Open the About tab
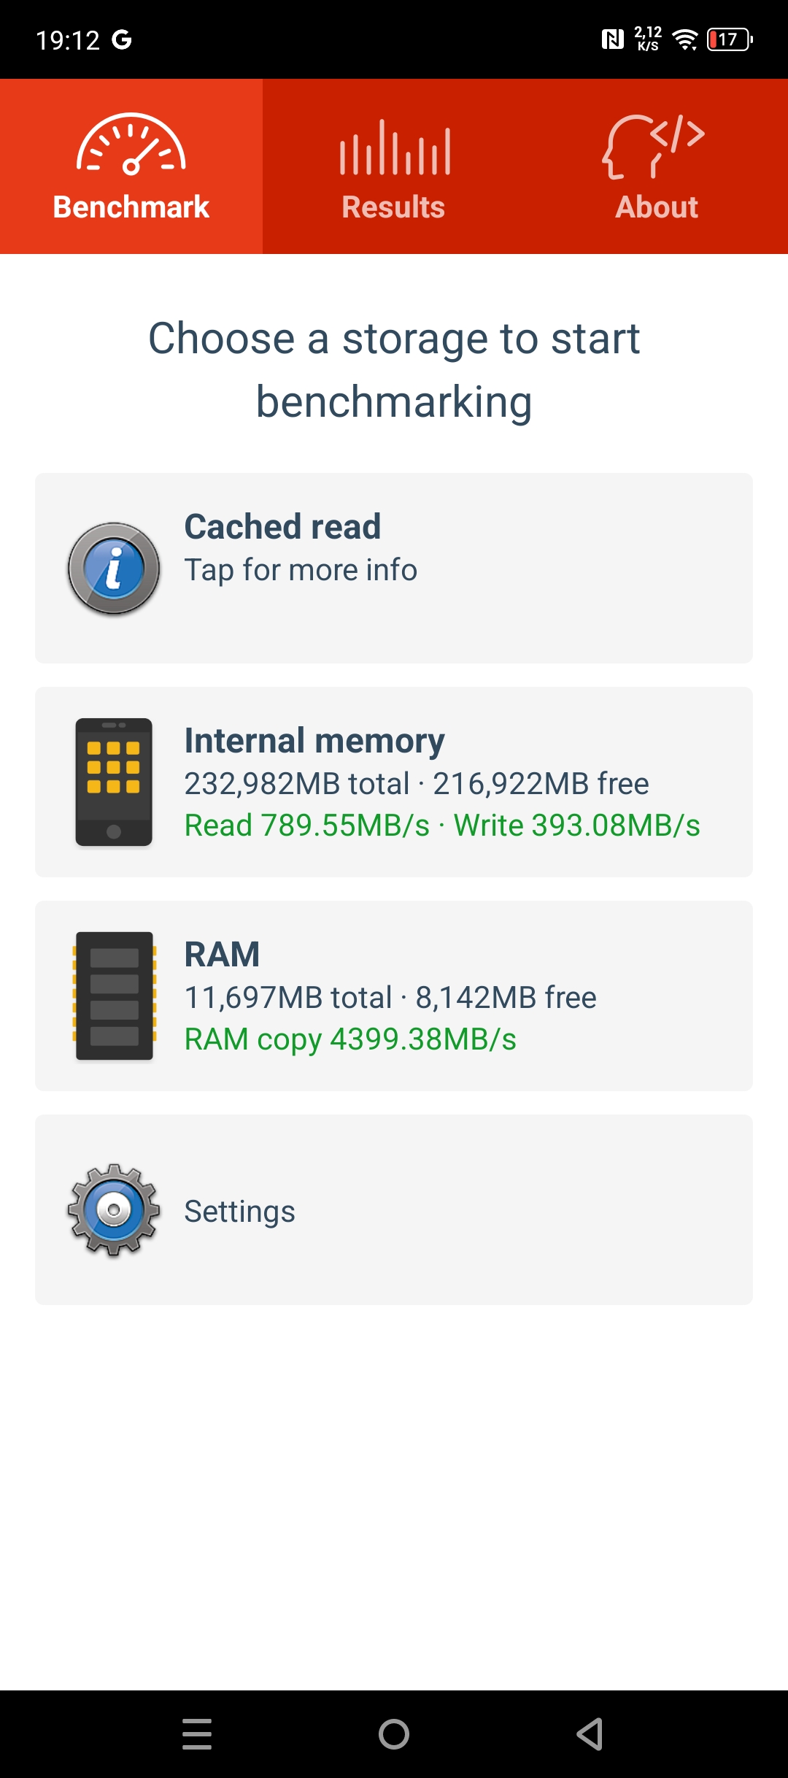Viewport: 788px width, 1778px height. pyautogui.click(x=657, y=207)
